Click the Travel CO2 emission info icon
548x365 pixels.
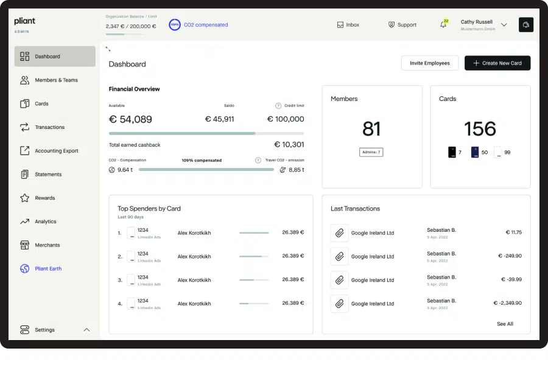(258, 161)
